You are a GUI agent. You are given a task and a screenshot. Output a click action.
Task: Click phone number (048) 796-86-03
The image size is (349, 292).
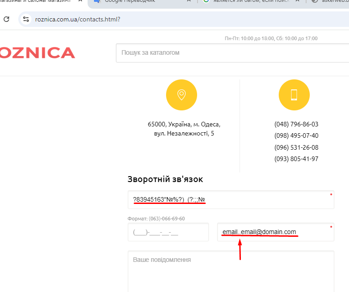click(x=296, y=124)
